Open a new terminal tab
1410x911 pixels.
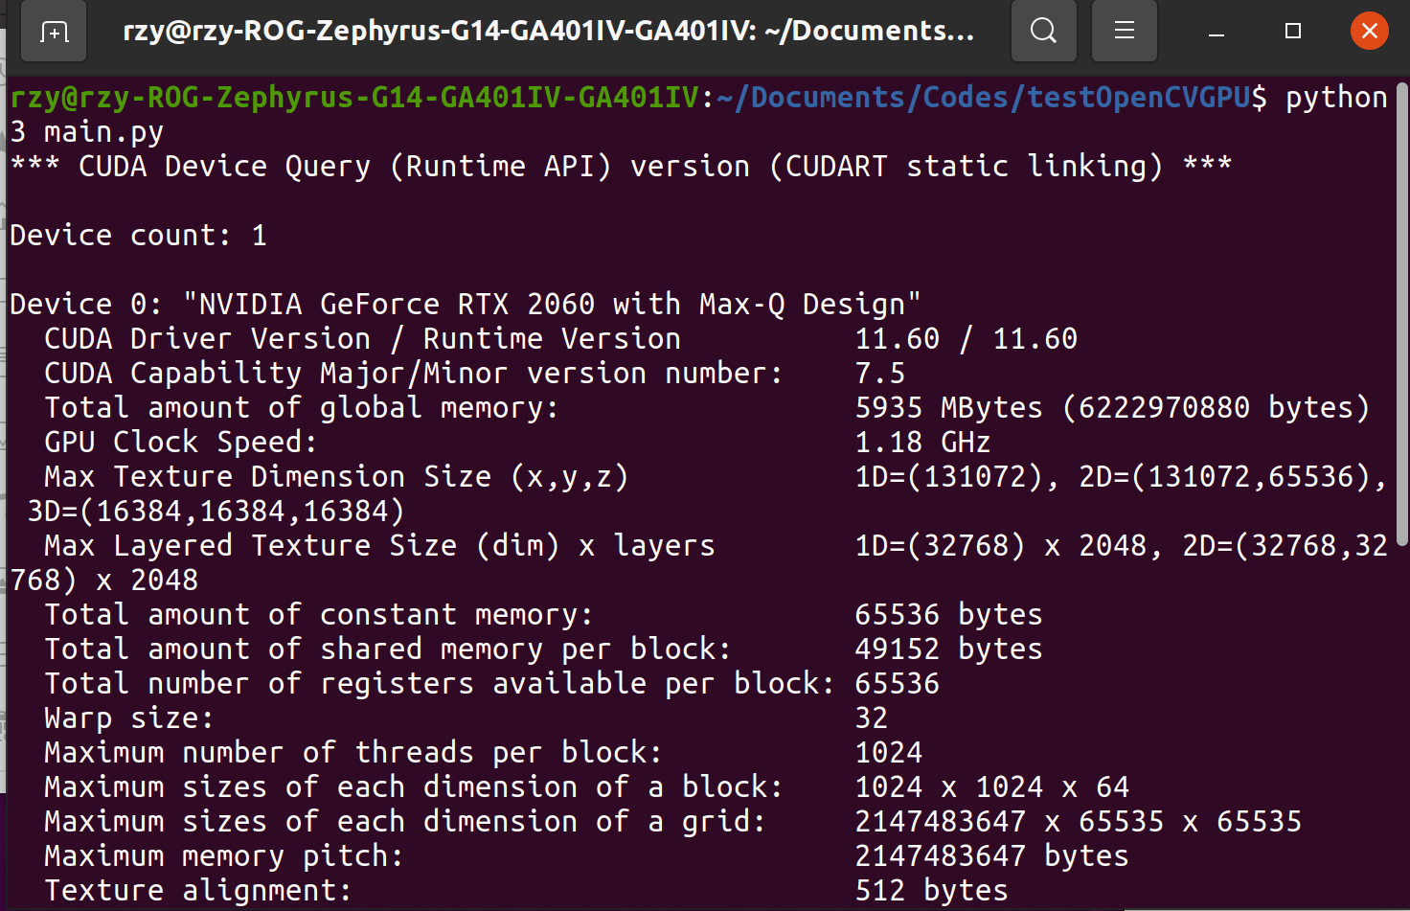point(55,32)
